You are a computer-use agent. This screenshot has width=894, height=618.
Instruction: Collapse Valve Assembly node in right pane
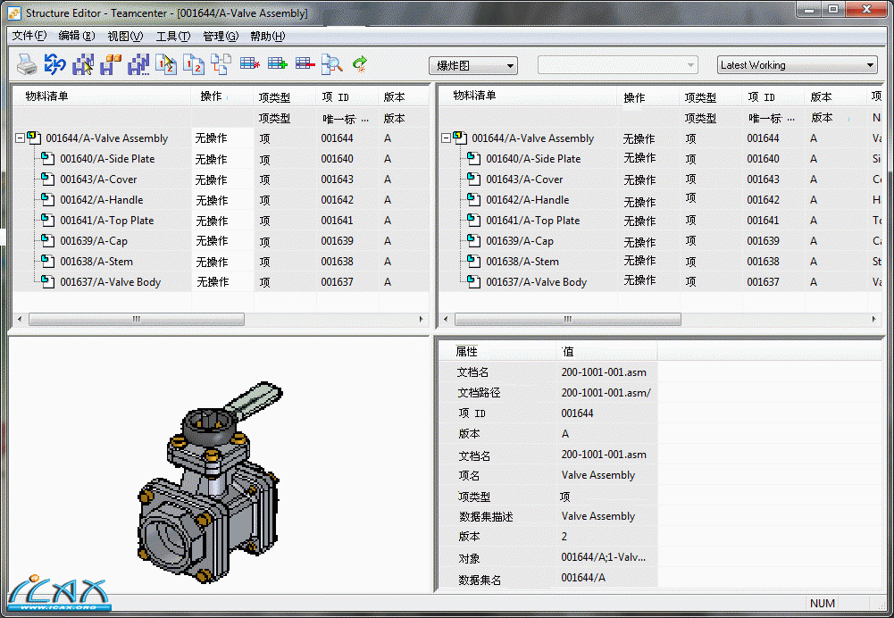click(446, 138)
